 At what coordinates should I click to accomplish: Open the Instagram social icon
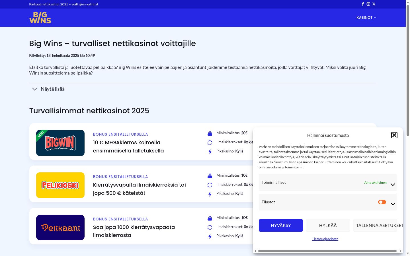[368, 4]
